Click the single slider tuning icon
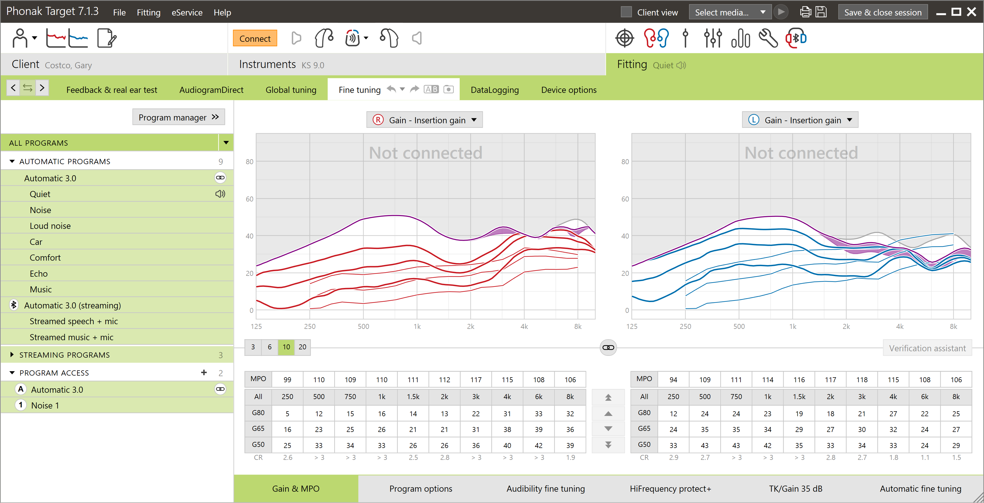984x503 pixels. [685, 38]
